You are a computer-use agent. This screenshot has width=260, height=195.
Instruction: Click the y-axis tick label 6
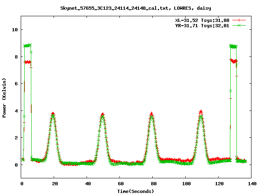[x=16, y=84]
